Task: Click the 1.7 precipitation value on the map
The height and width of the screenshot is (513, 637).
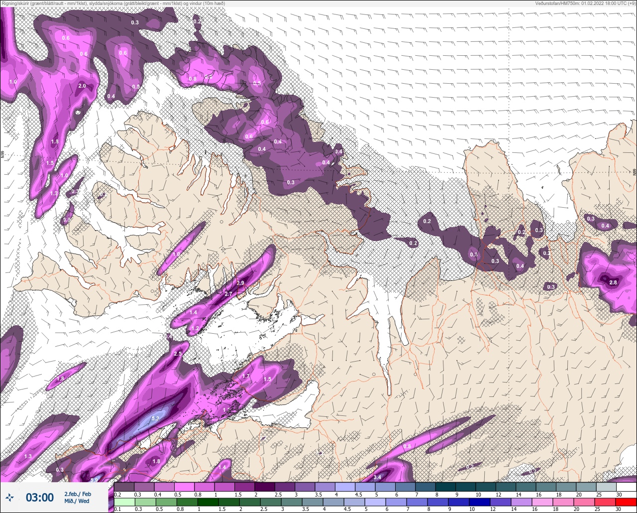Action: [246, 377]
